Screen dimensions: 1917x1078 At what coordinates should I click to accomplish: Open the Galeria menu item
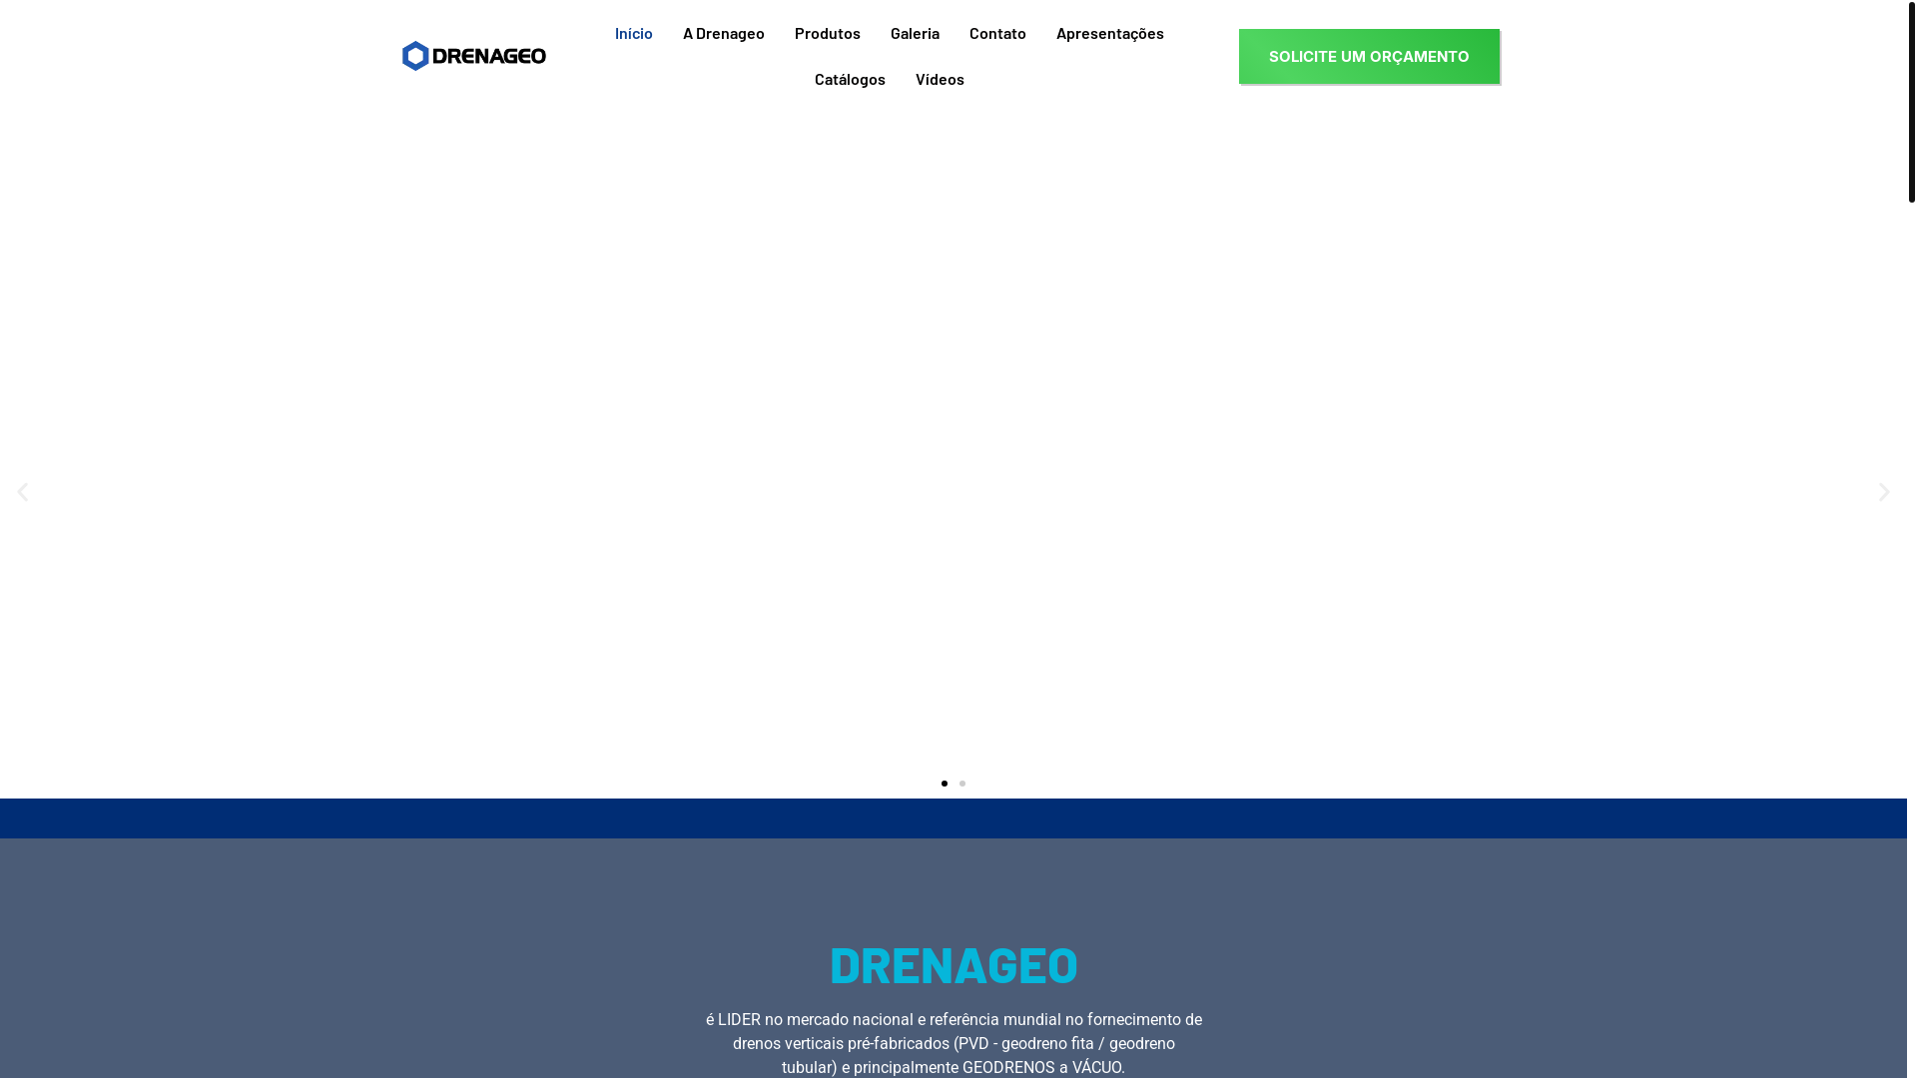(x=915, y=33)
